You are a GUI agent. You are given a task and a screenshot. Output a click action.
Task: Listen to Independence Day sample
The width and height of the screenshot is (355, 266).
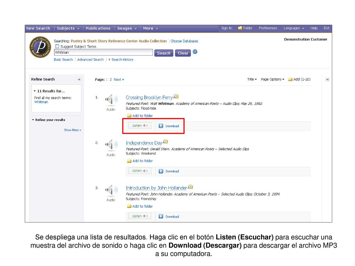pos(140,171)
